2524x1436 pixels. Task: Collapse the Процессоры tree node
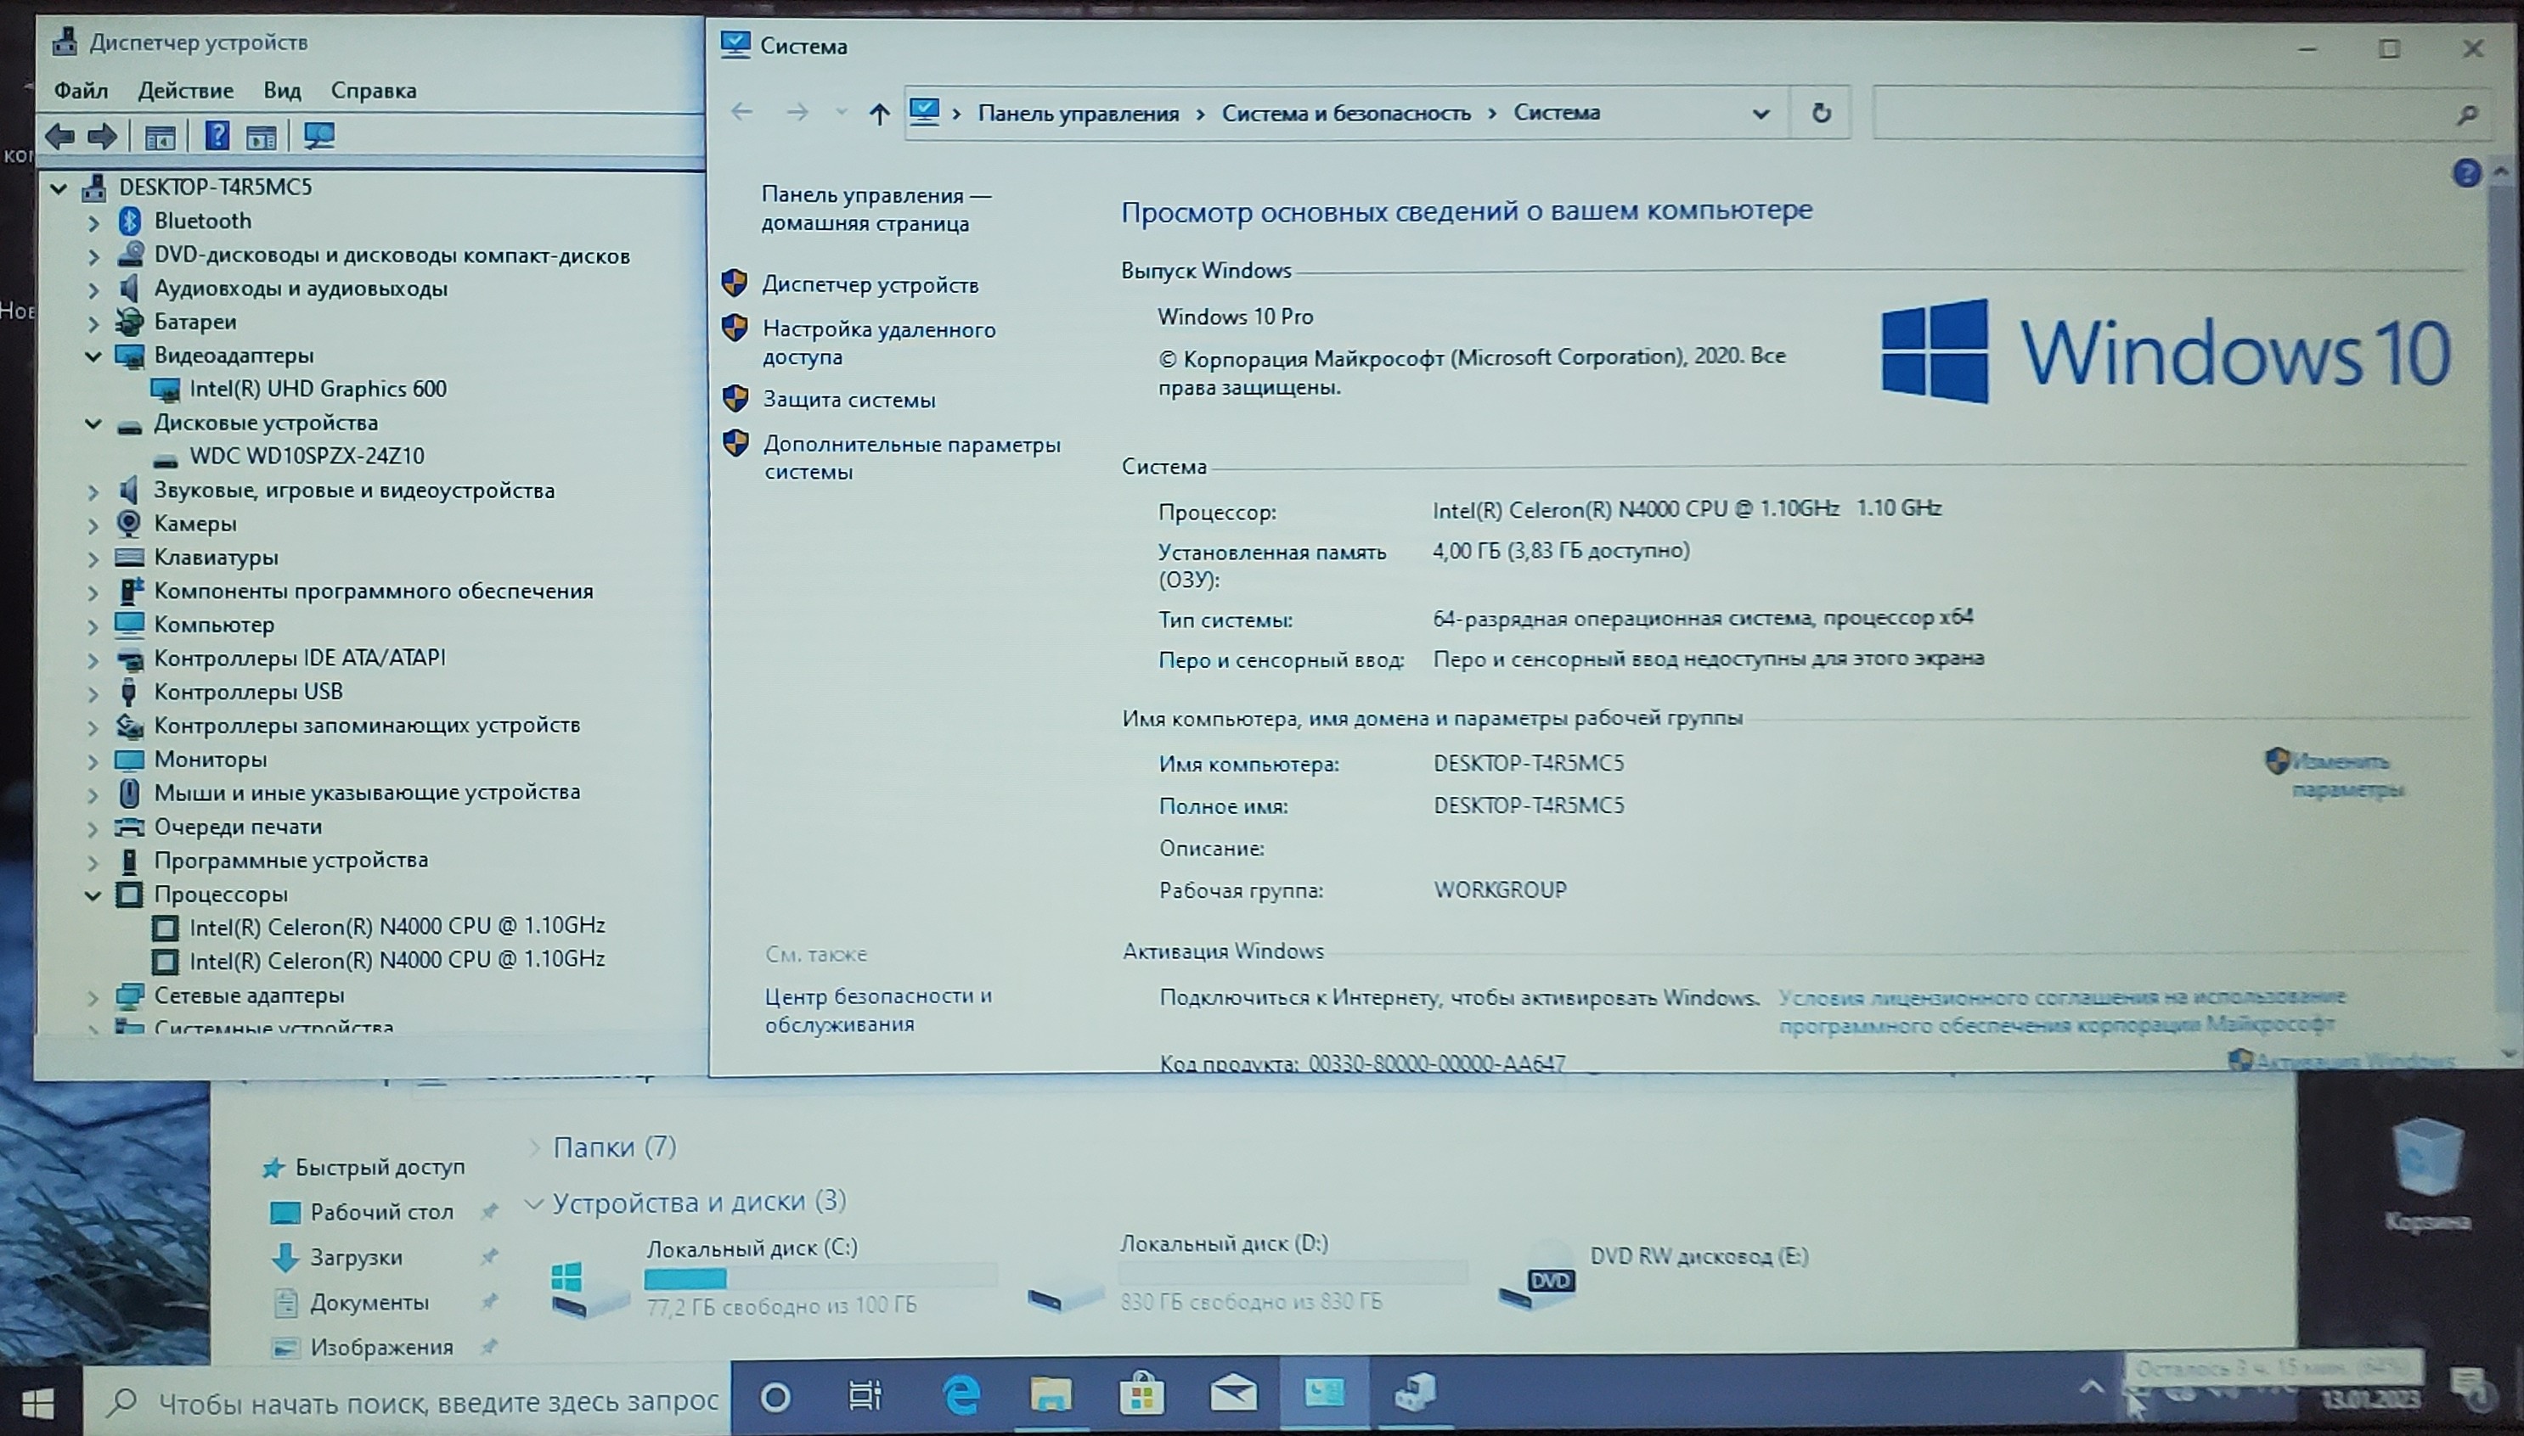point(93,895)
